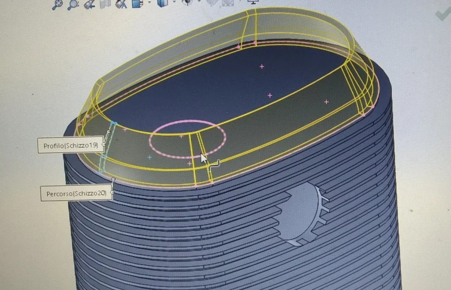This screenshot has height=290, width=451.
Task: Expand the Hide/Show Items dropdown arrow
Action: 199,1
